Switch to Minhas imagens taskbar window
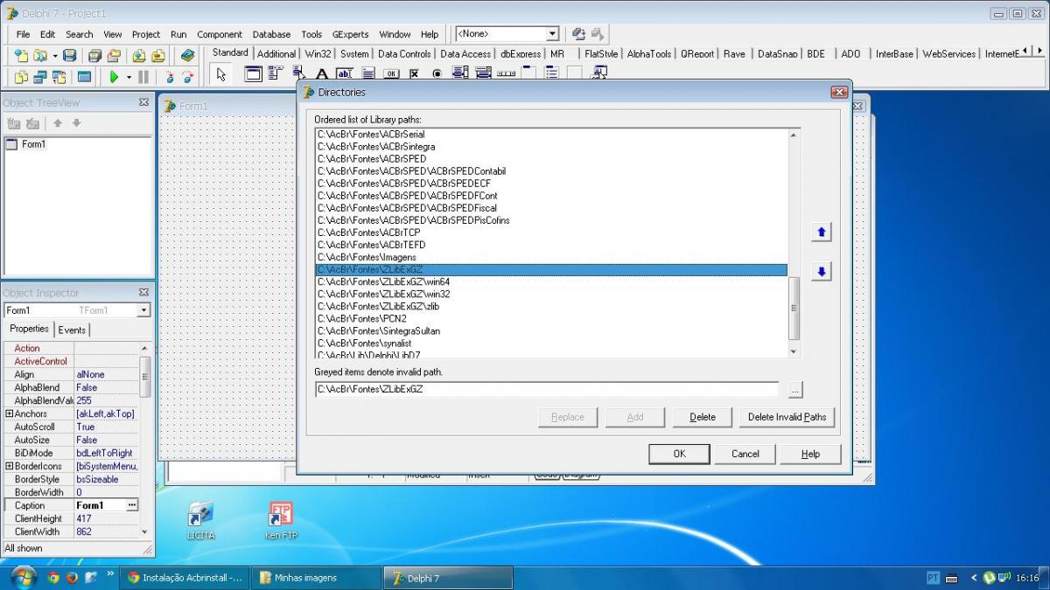The image size is (1050, 590). (316, 577)
